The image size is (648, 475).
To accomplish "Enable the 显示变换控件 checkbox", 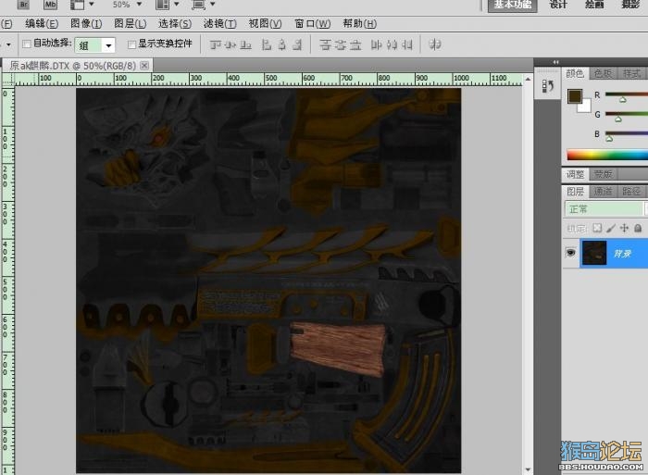I will point(131,44).
